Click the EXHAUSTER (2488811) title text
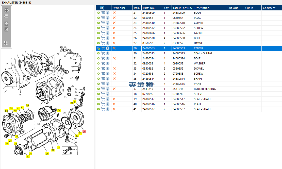Screen dimensions: 282x169 click(x=16, y=3)
